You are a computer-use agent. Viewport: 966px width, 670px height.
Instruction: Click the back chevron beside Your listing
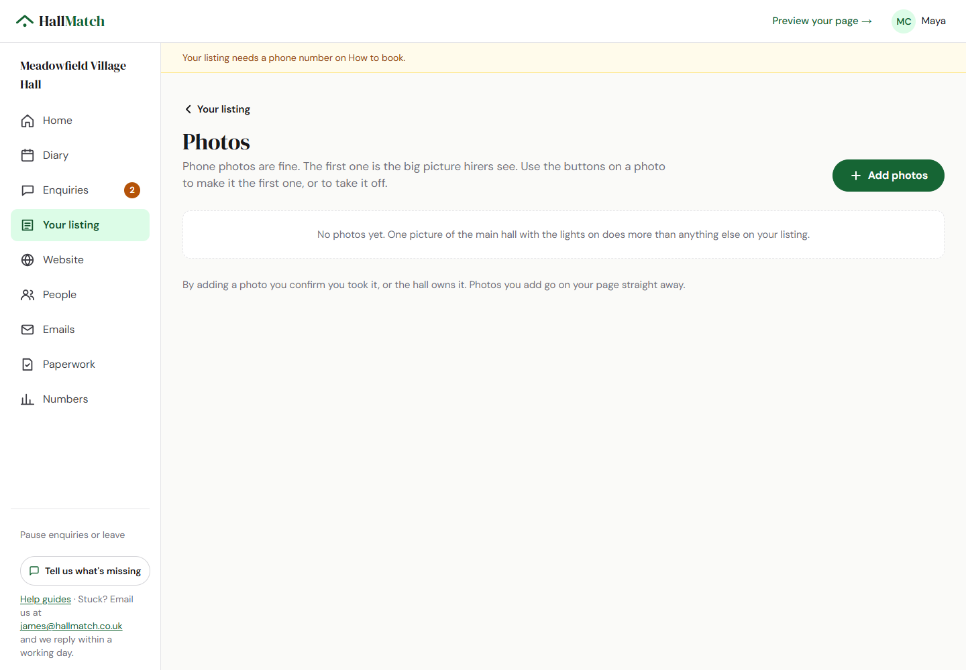point(189,109)
